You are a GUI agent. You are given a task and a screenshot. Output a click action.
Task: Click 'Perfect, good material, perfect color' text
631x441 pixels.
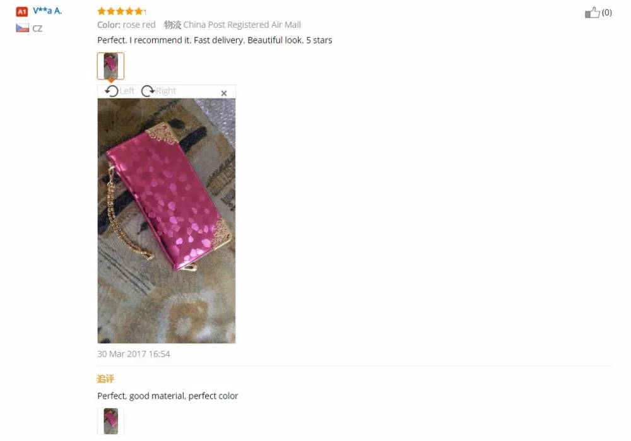coord(167,396)
